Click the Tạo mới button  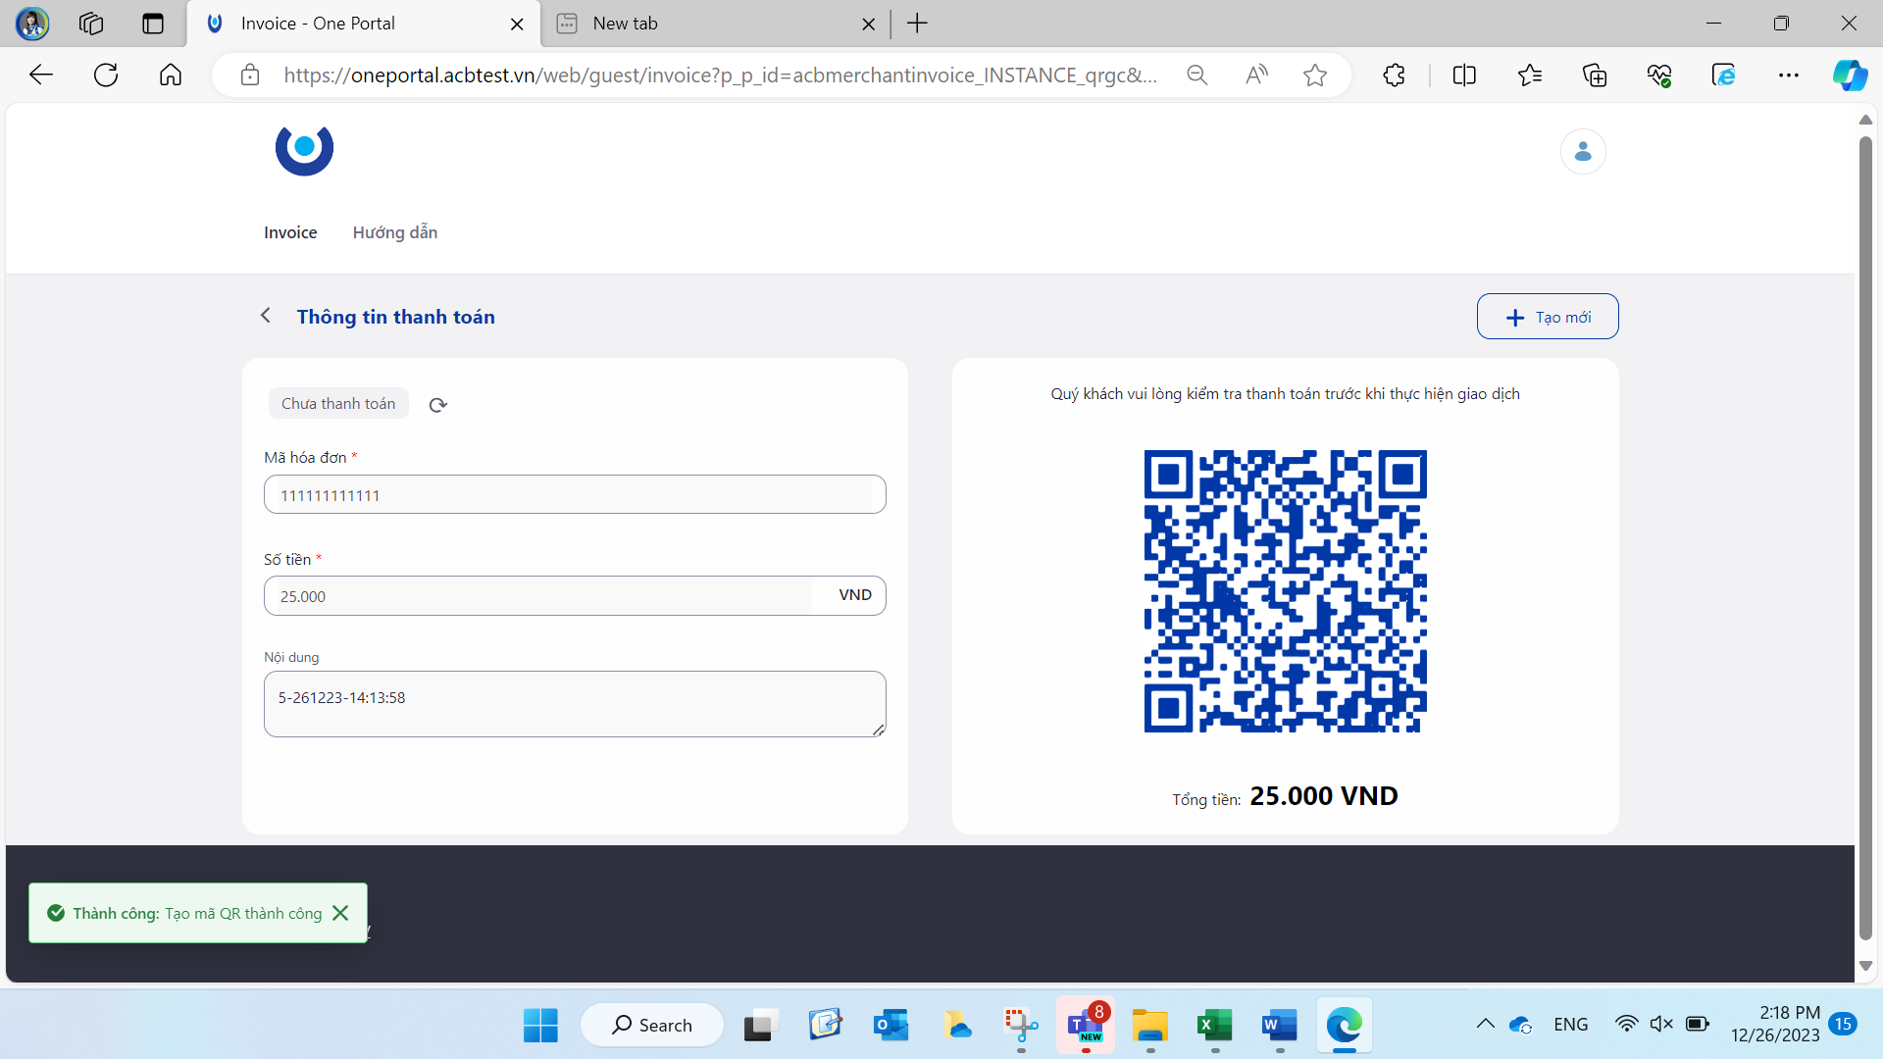point(1548,316)
